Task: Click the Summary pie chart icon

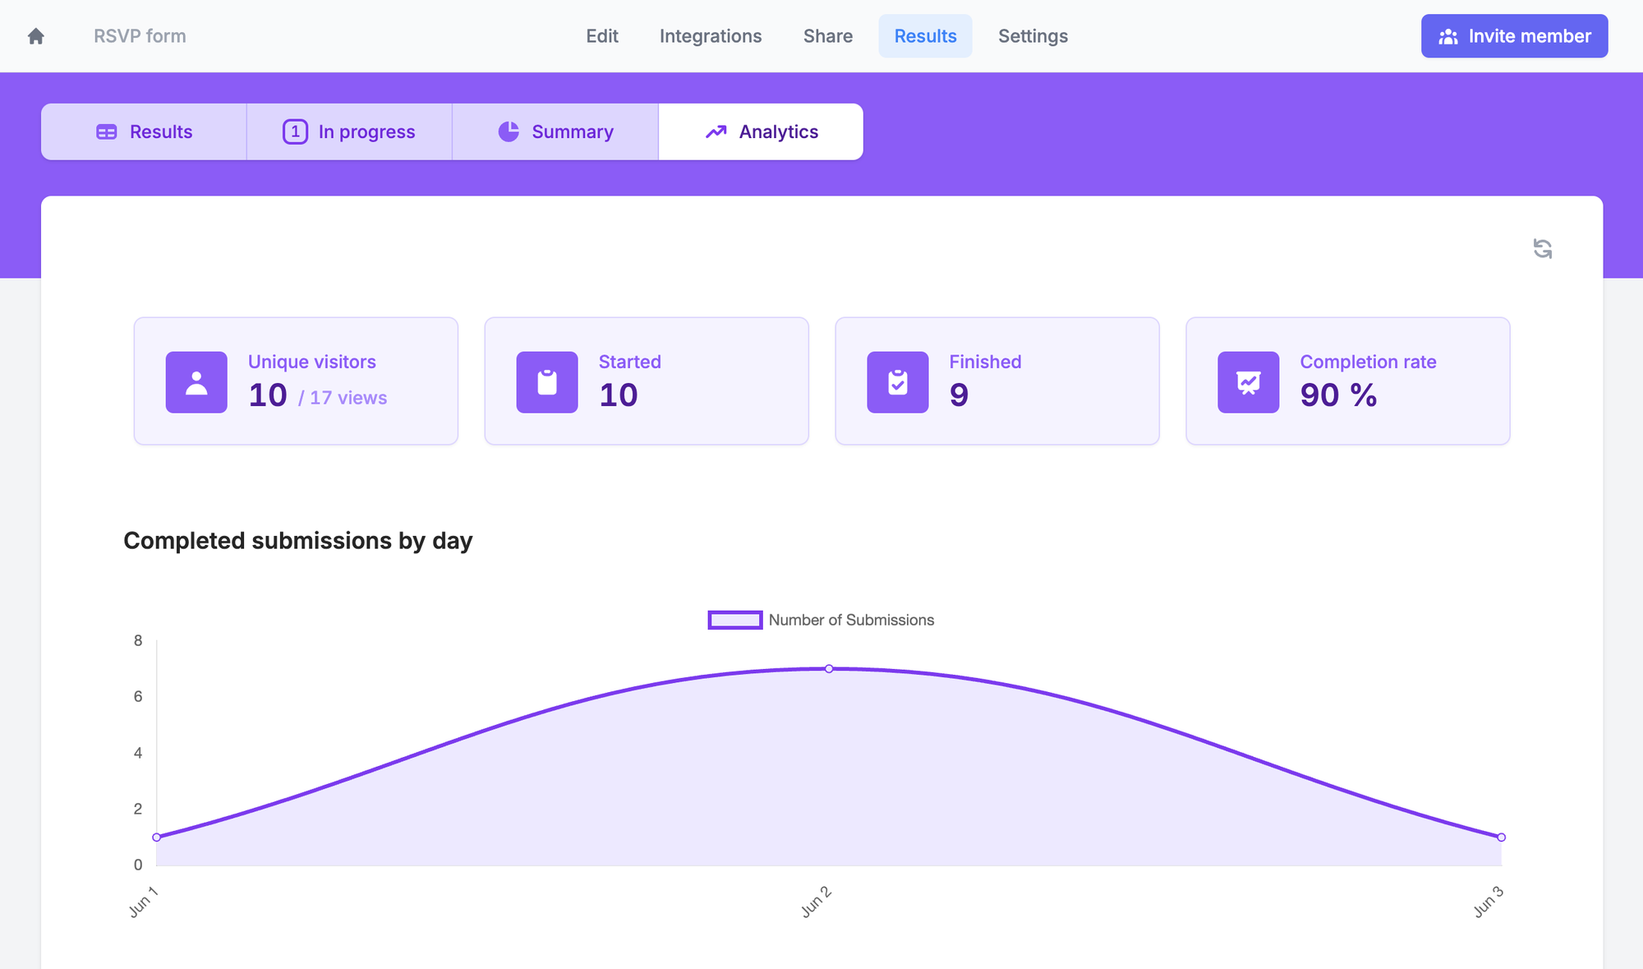Action: (x=509, y=132)
